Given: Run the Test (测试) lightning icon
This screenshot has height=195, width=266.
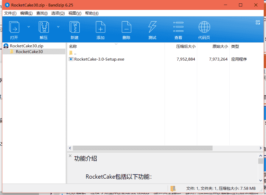Looking at the screenshot, I should click(152, 27).
